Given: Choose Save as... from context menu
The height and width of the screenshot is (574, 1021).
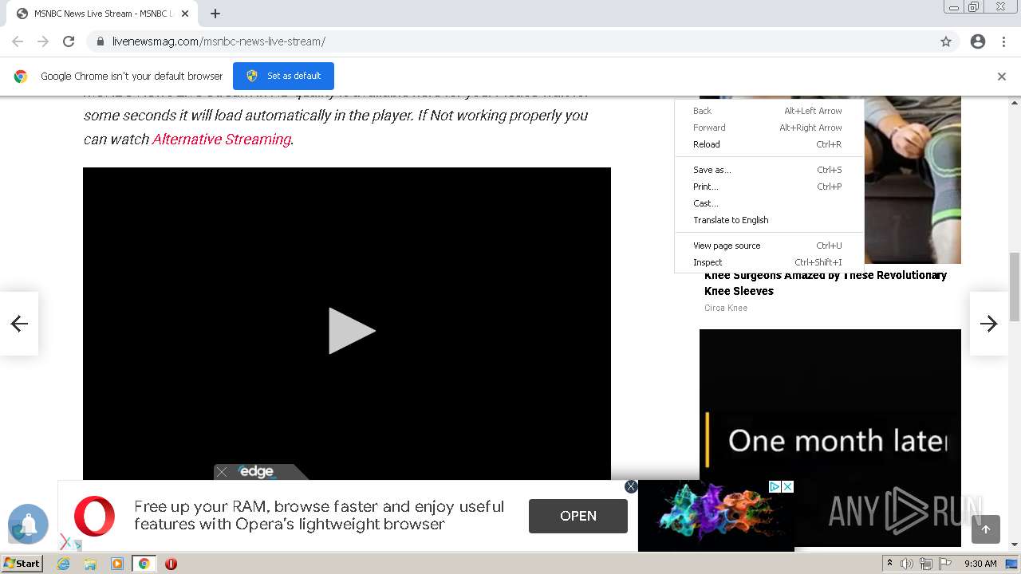Looking at the screenshot, I should [x=768, y=170].
